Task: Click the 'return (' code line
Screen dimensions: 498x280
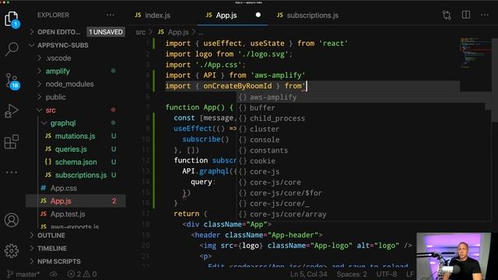Action: pyautogui.click(x=191, y=214)
